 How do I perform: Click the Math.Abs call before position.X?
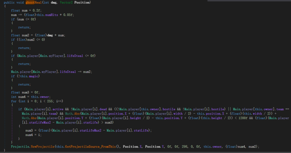click(72, 114)
